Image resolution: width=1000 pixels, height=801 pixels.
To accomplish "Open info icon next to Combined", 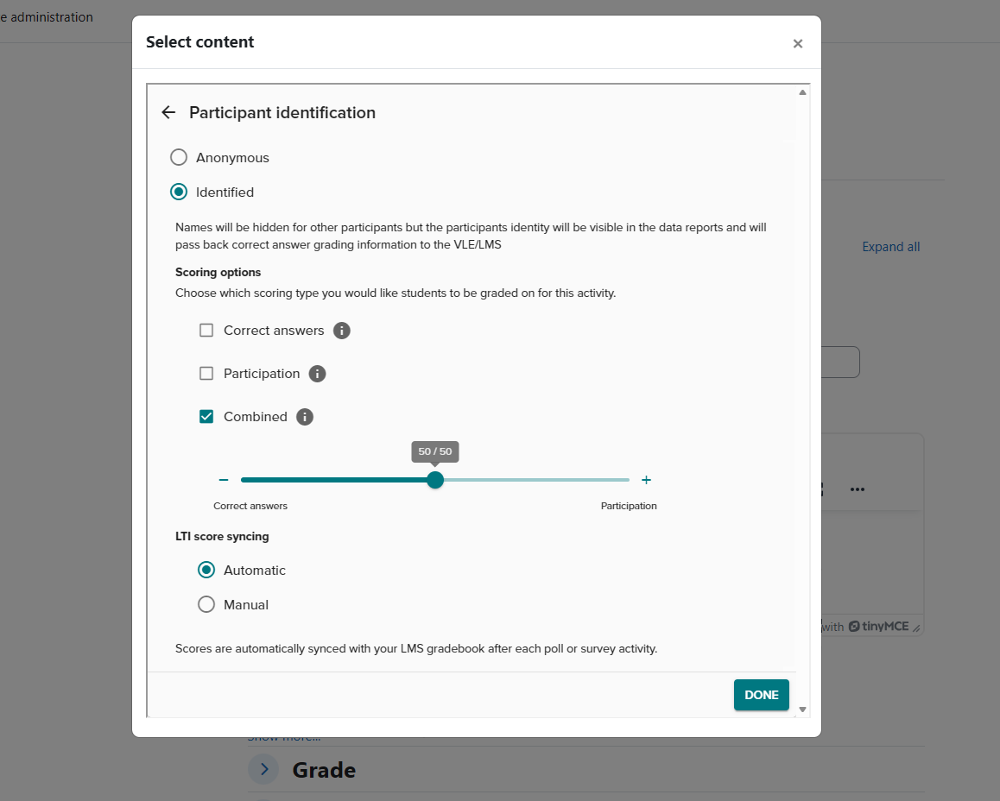I will tap(305, 417).
